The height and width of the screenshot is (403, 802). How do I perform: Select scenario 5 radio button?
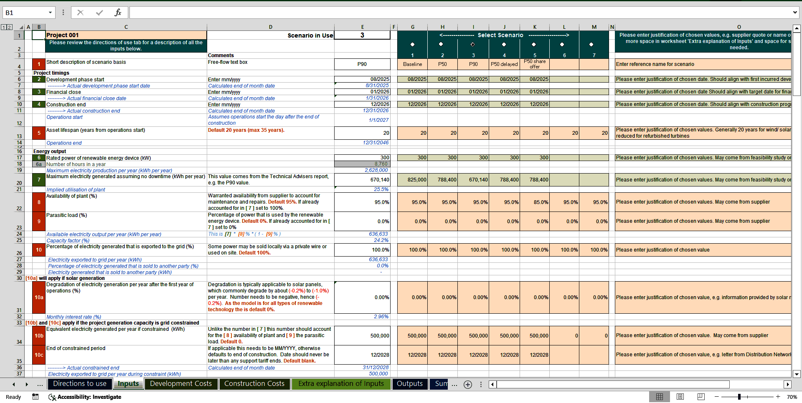533,44
